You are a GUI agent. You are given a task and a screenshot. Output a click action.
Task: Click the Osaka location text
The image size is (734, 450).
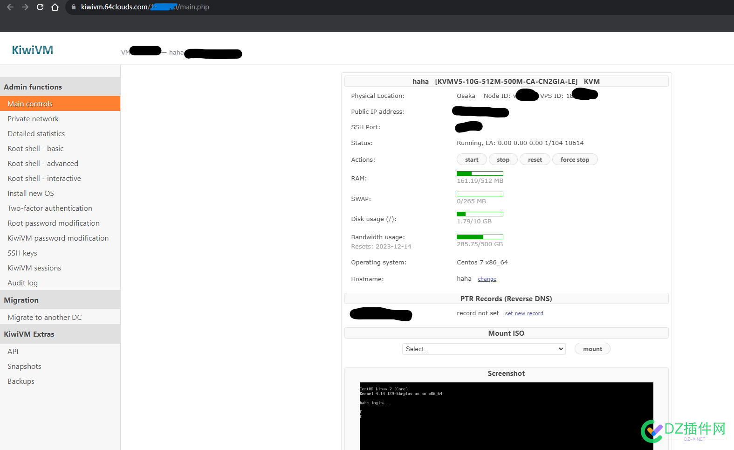(466, 96)
